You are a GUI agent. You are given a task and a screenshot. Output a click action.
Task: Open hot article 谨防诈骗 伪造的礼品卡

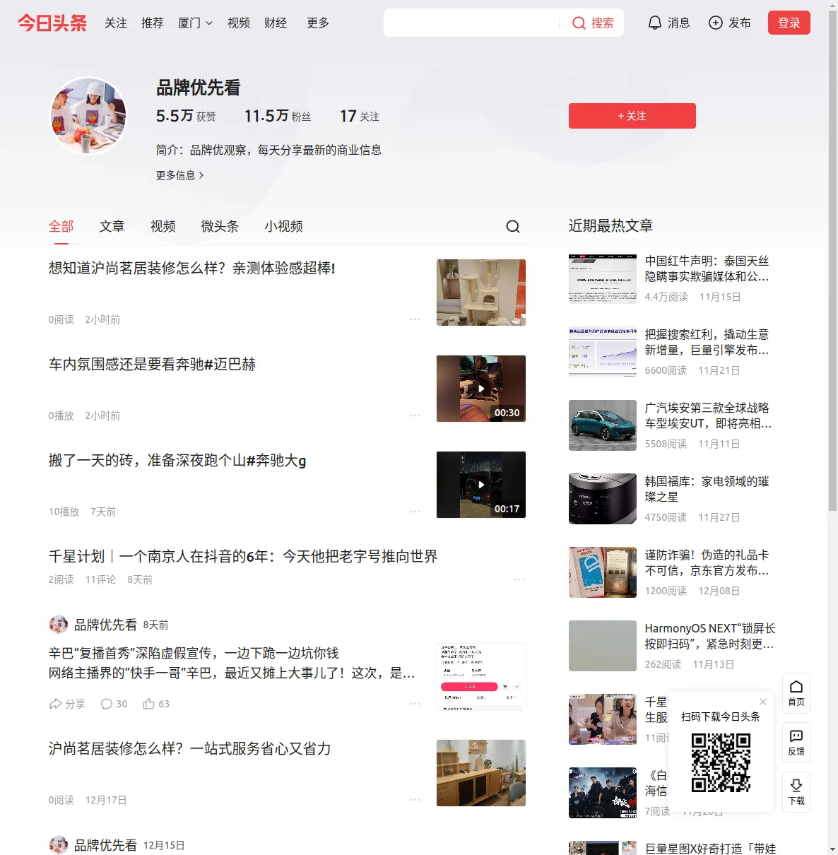pyautogui.click(x=707, y=562)
